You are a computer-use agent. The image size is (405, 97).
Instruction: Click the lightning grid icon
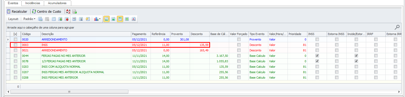coord(88,19)
